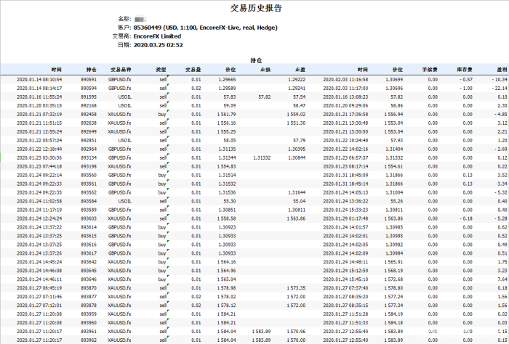Click ticket 893134 in the table
The image size is (509, 344).
(89, 157)
